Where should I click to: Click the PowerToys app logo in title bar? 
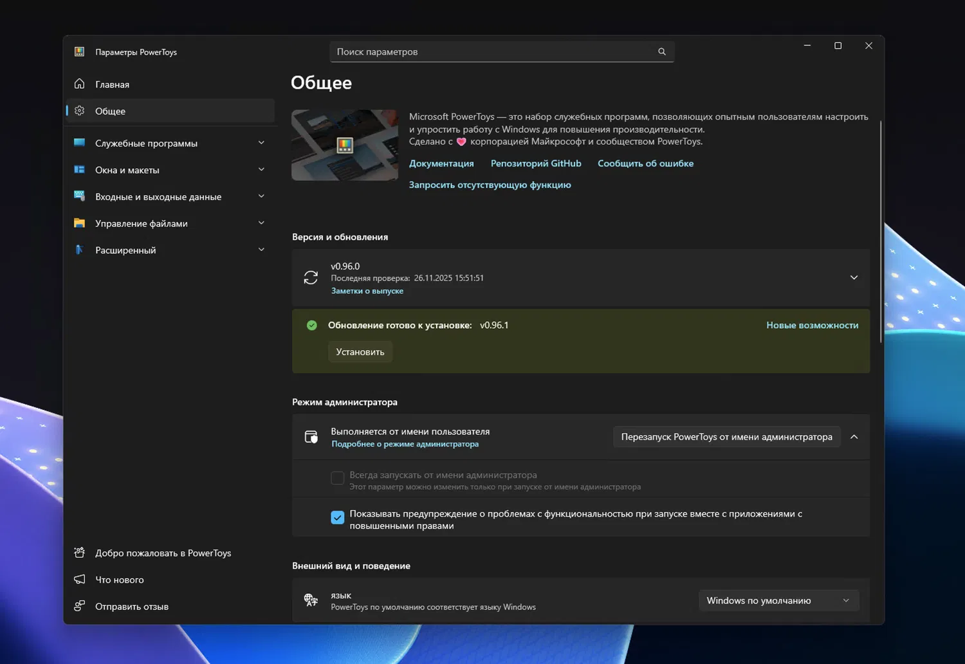point(79,51)
